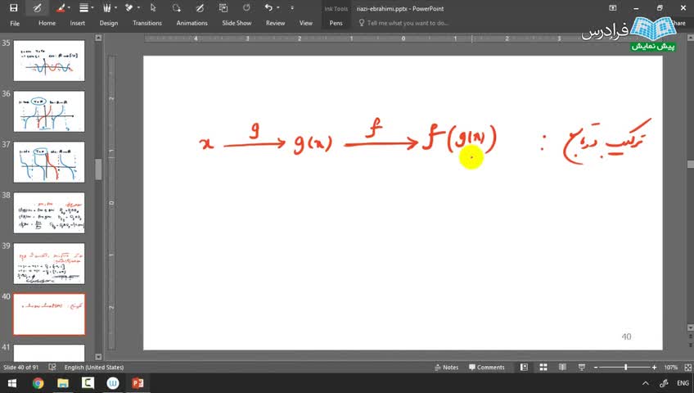Screen dimensions: 694x393
Task: Switch to Normal view
Action: pyautogui.click(x=524, y=368)
